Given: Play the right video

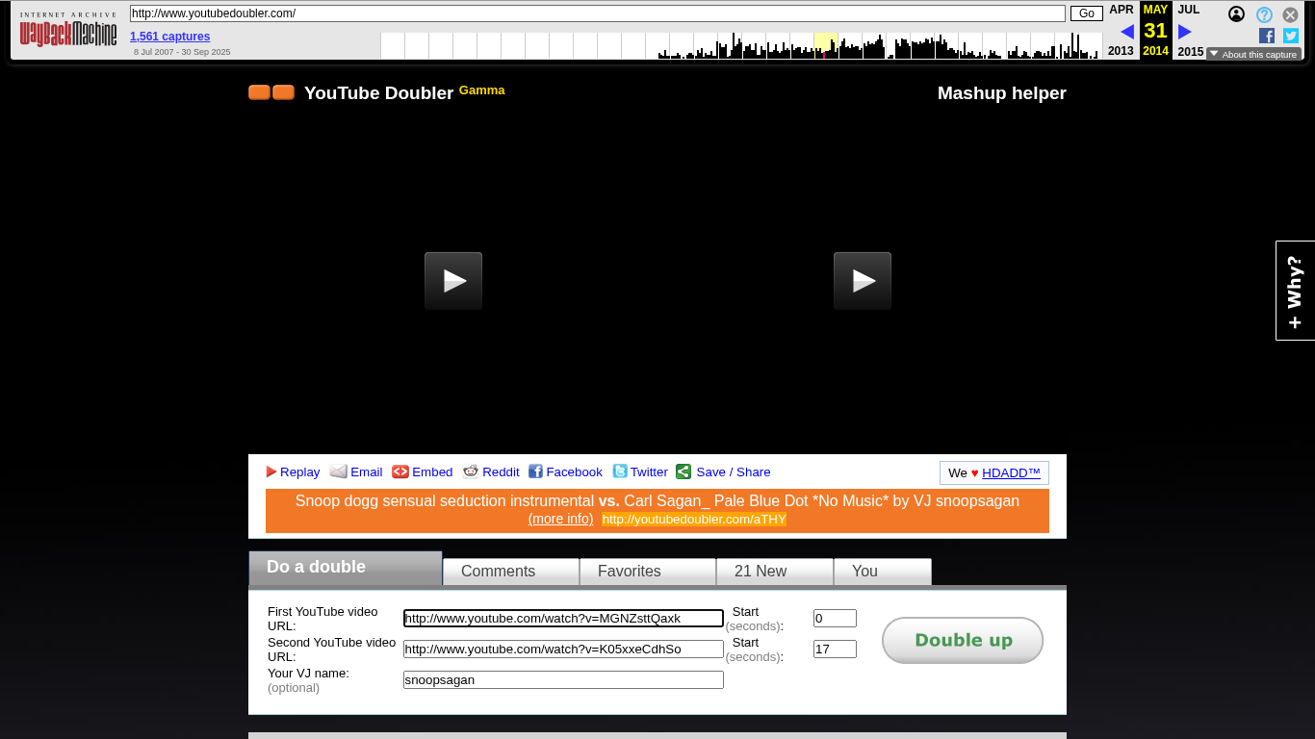Looking at the screenshot, I should pos(863,281).
